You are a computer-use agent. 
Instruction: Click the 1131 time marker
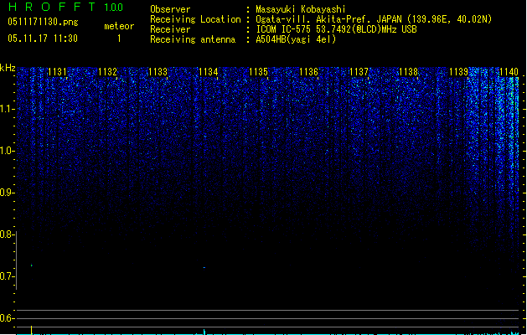click(57, 72)
